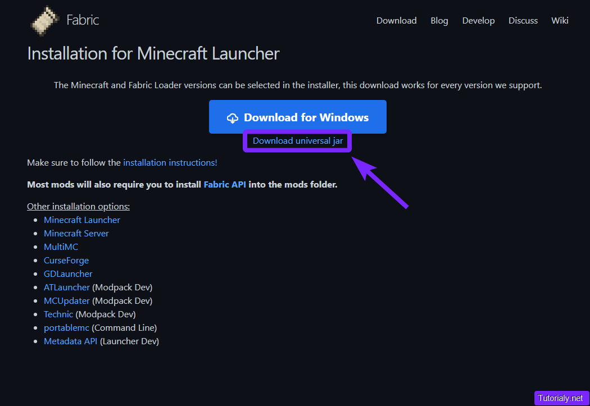Select GDLauncher from installation options
Image resolution: width=590 pixels, height=406 pixels.
coord(67,273)
